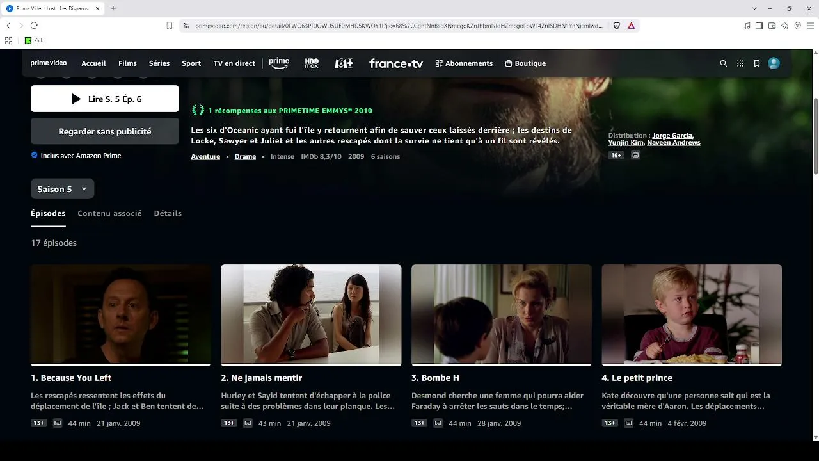Open the Brave VPN icon
This screenshot has width=819, height=461.
tap(797, 26)
